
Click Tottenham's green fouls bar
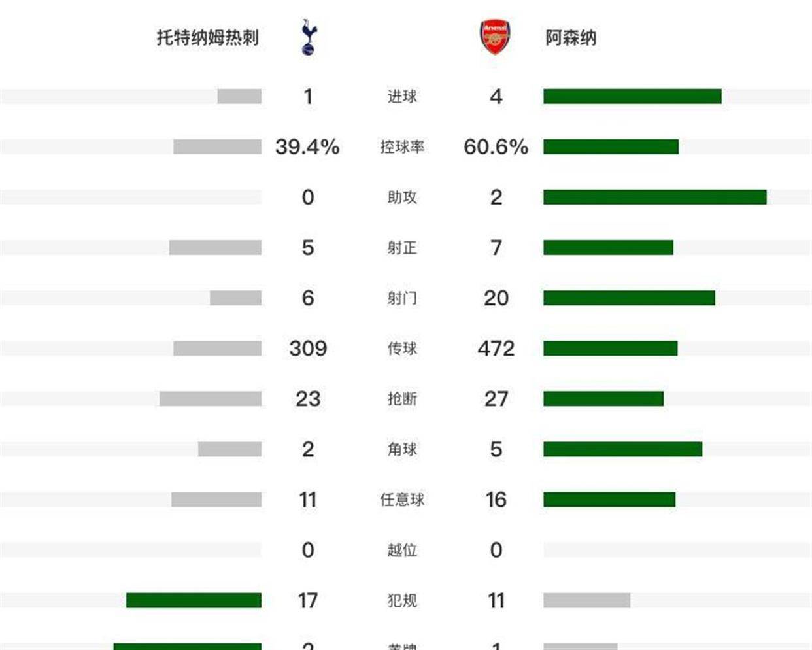(194, 600)
